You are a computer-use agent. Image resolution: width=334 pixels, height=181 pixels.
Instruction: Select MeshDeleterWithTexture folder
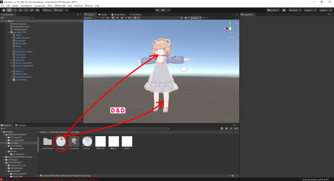coord(20,157)
